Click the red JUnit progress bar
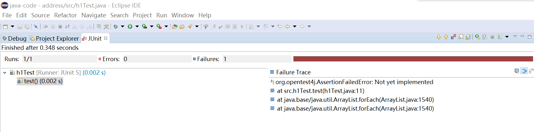 [413, 59]
